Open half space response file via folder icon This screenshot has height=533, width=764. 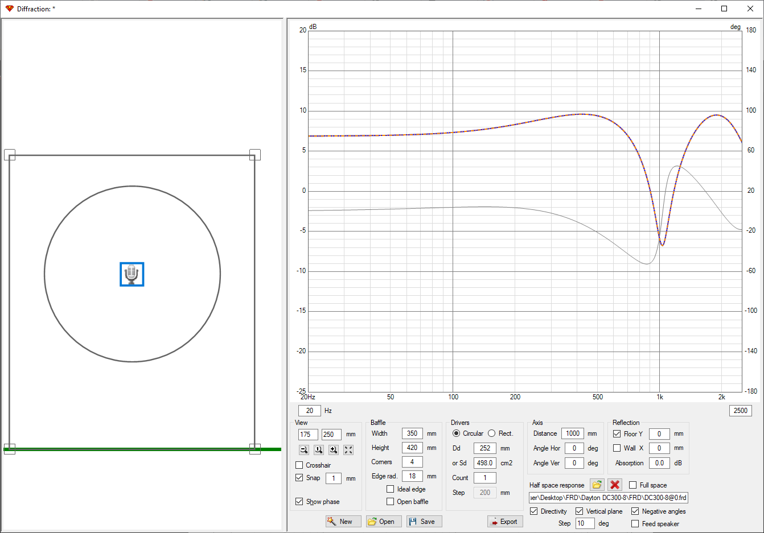597,485
